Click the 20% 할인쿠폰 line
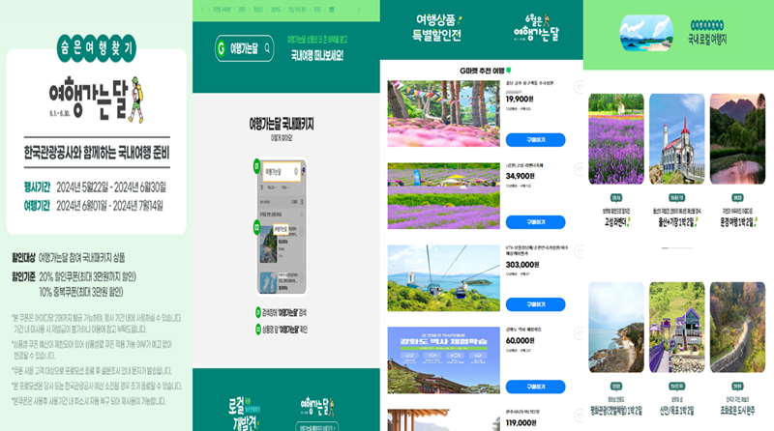Viewport: 774px width, 431px height. 87,276
